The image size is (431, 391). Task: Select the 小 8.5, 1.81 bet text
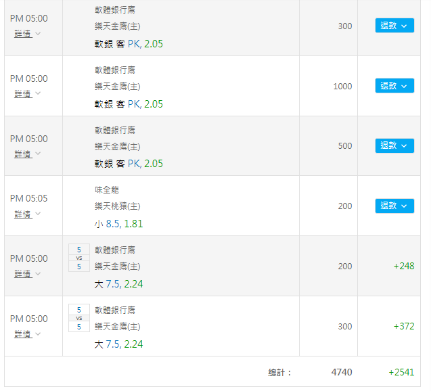(x=118, y=224)
